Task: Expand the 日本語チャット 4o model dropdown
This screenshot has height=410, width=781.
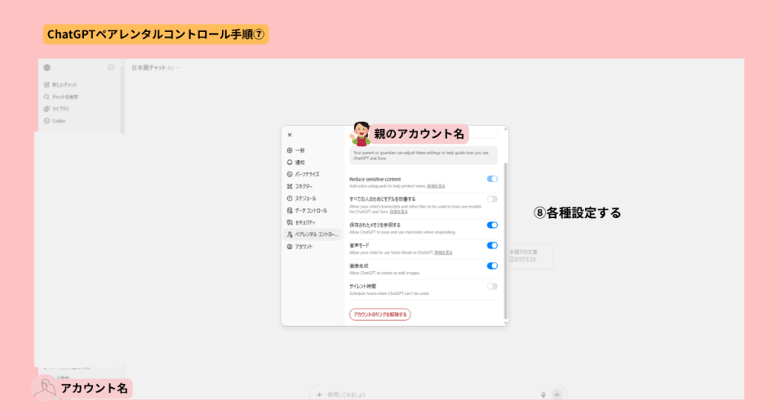Action: point(156,68)
